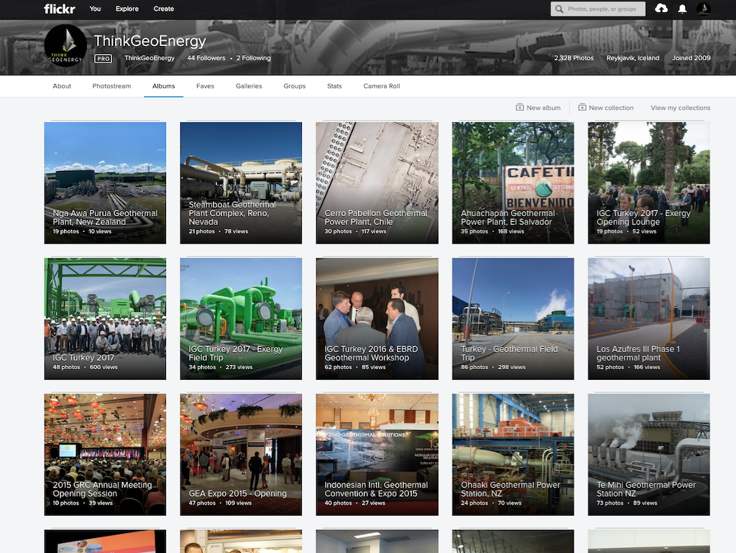Viewport: 736px width, 553px height.
Task: Open the Create menu
Action: tap(164, 9)
